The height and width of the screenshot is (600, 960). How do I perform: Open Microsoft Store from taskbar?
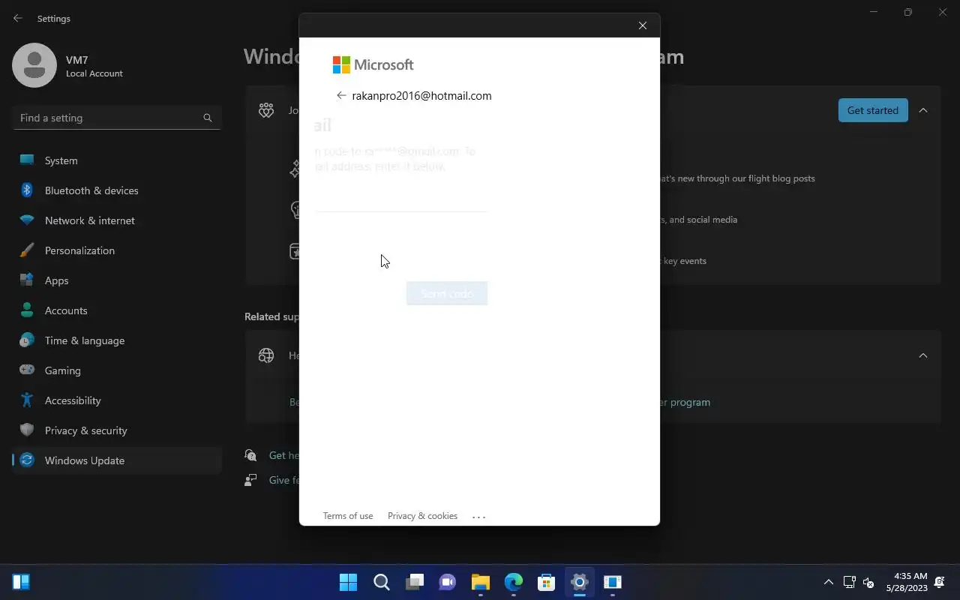[546, 582]
